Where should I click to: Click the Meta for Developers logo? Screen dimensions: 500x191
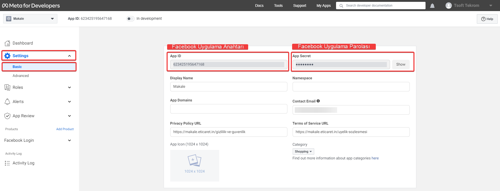click(x=31, y=6)
